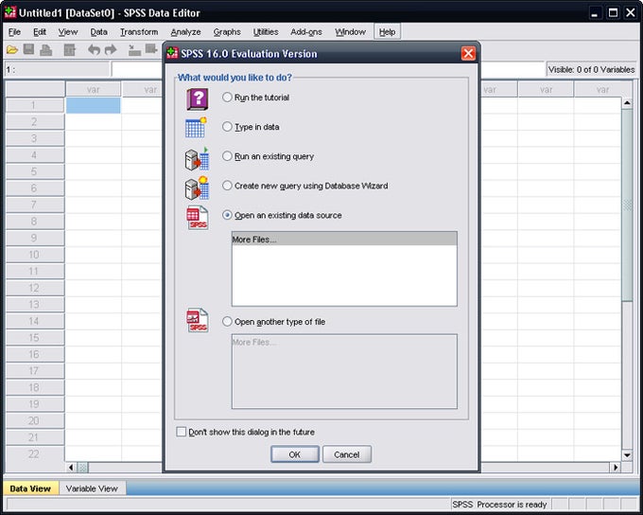Open the Data menu
643x515 pixels.
[99, 31]
